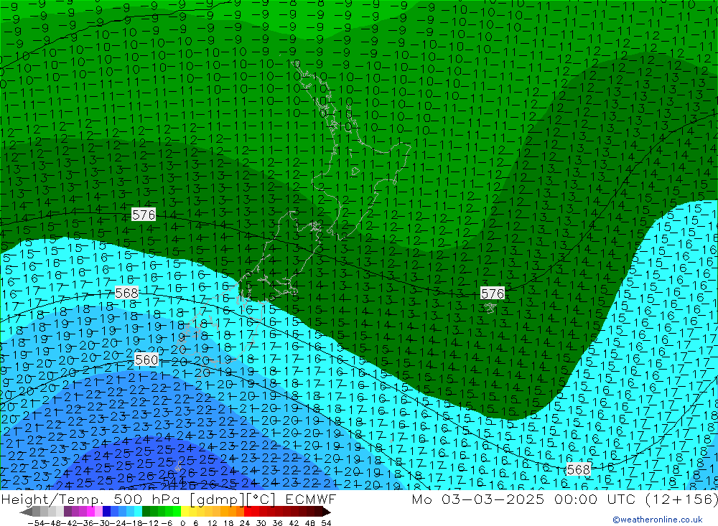Select 568 contour label west of South Island
The height and width of the screenshot is (526, 718).
(126, 293)
